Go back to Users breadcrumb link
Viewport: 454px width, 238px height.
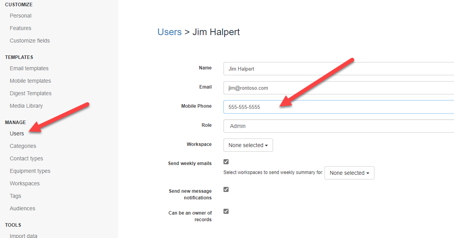[x=169, y=32]
